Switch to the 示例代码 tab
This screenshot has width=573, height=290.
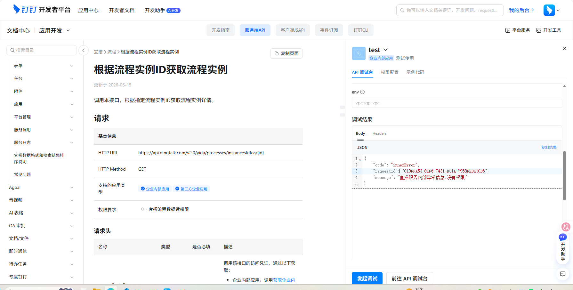415,72
